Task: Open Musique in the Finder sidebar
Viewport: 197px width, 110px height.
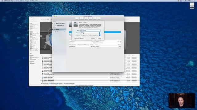Action: click(x=33, y=43)
